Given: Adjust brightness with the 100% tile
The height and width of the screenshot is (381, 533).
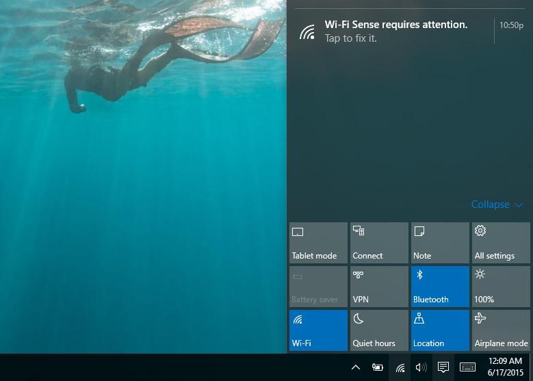Looking at the screenshot, I should coord(501,287).
